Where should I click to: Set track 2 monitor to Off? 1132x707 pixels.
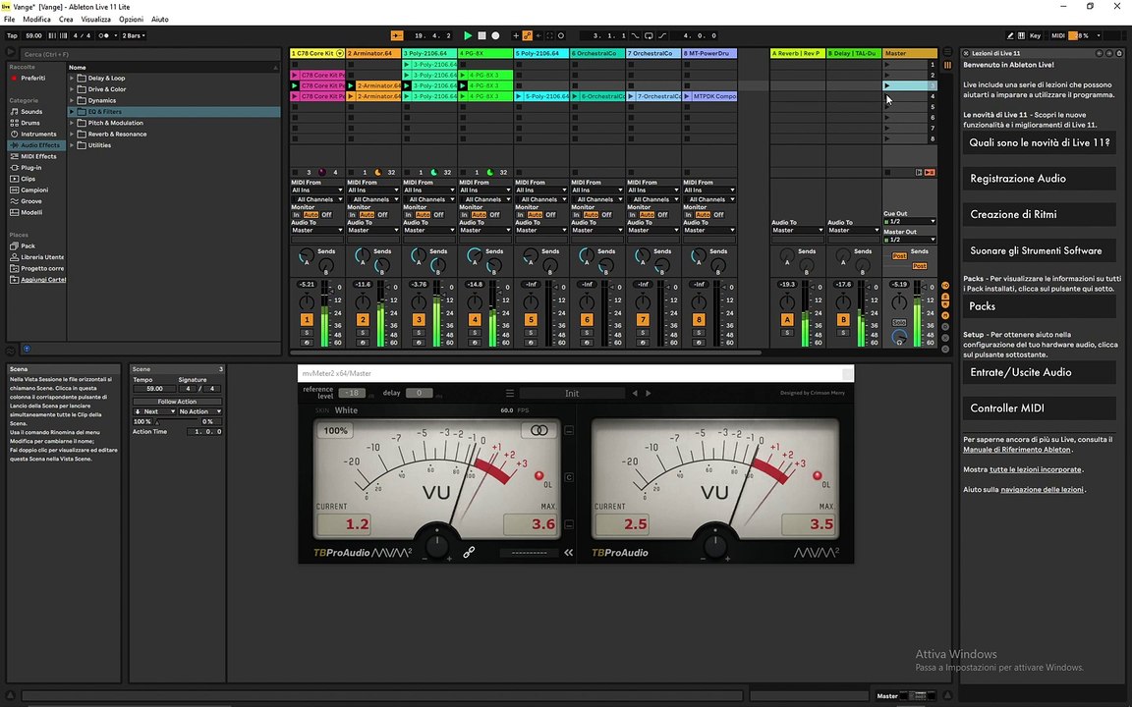(x=382, y=214)
